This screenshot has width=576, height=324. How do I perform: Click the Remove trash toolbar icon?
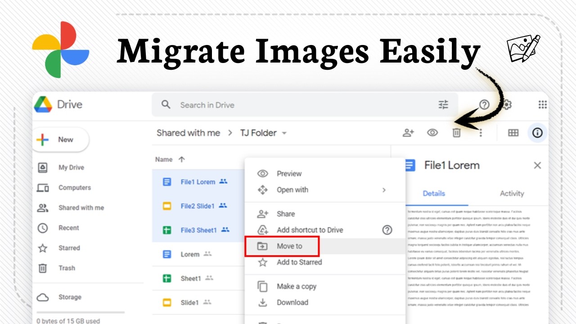[456, 133]
